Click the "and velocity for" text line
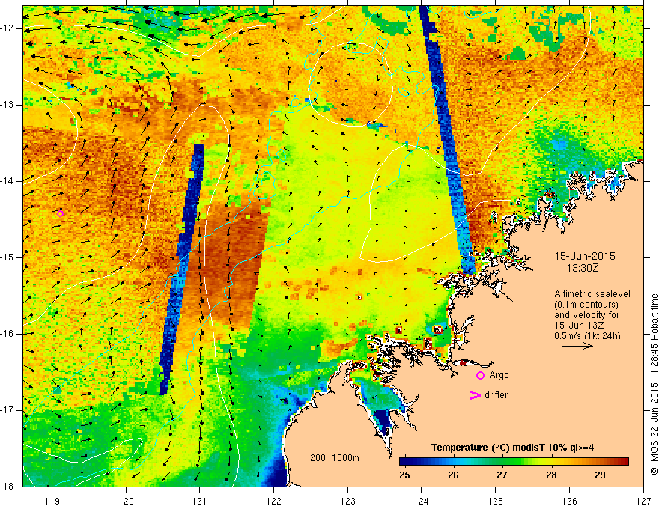This screenshot has width=659, height=509. (586, 315)
